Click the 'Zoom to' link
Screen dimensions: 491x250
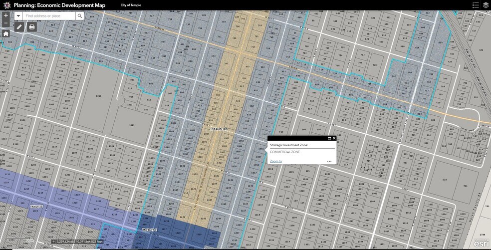pos(275,161)
